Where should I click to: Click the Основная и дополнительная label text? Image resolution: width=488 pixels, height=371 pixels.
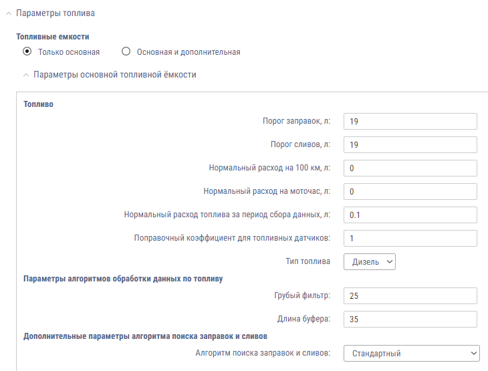188,51
